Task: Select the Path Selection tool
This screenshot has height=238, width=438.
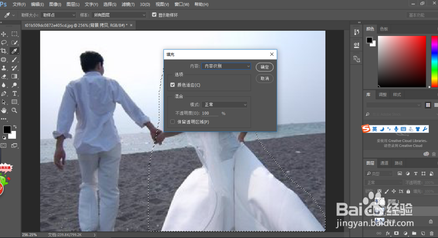Action: coord(4,102)
